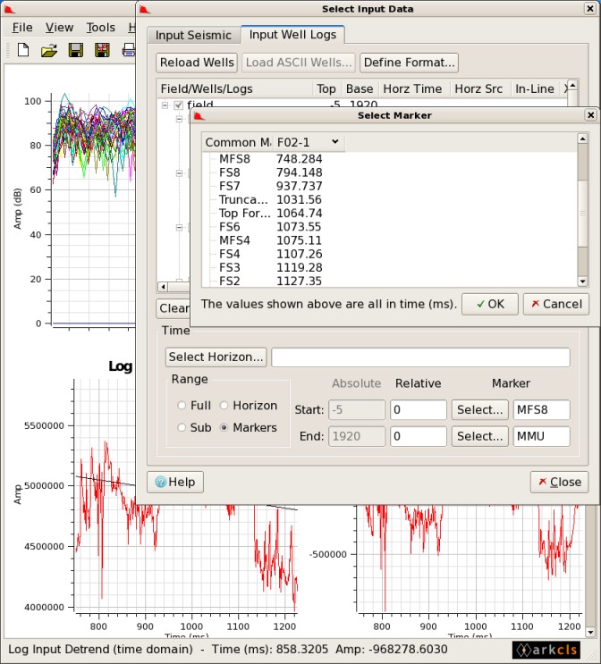Click the Define Format... button
Screen dimensions: 601x664
tap(409, 63)
